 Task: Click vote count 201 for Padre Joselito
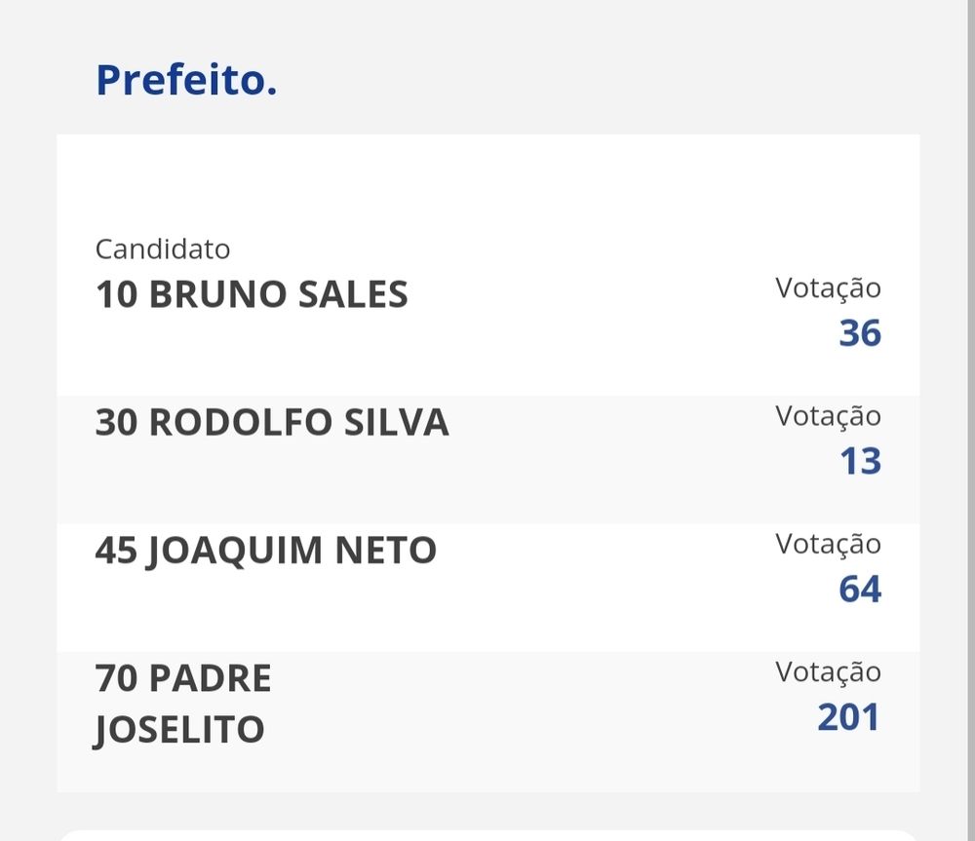point(849,717)
